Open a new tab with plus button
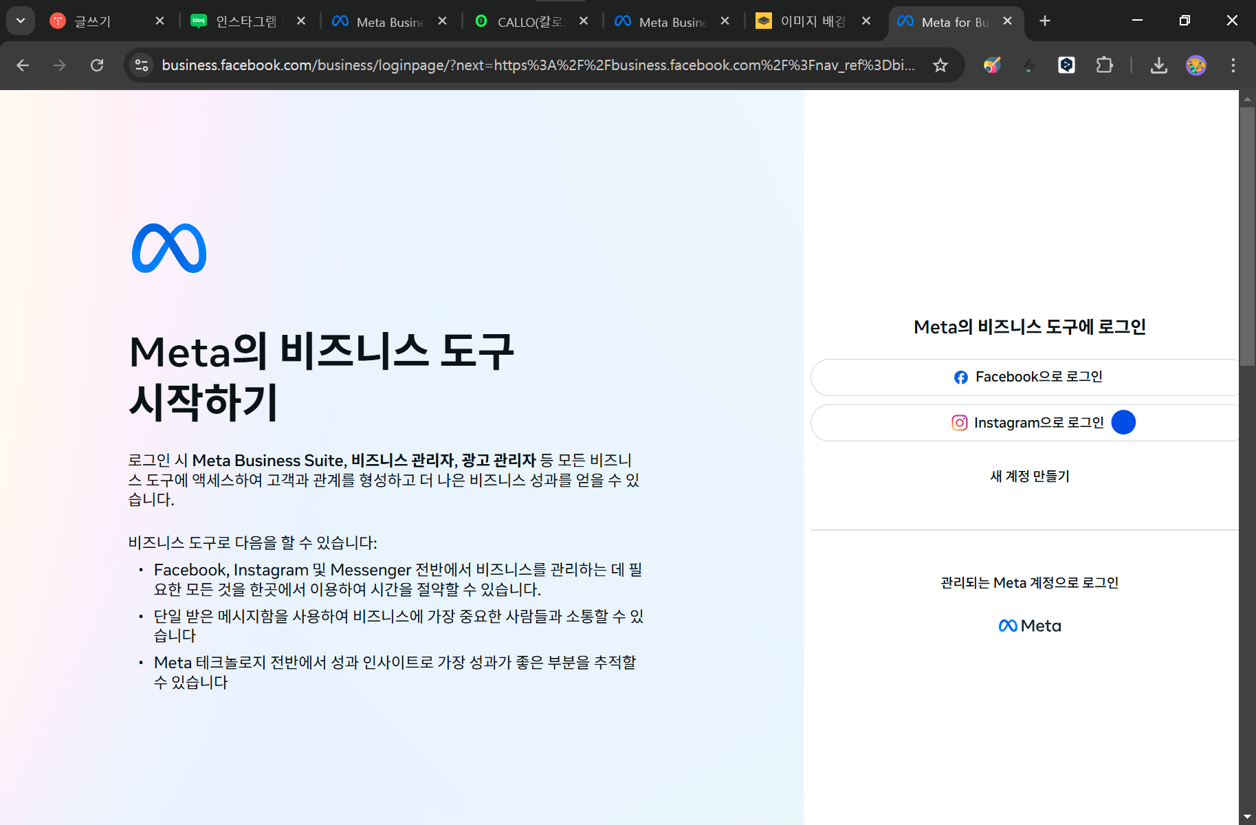 tap(1045, 21)
